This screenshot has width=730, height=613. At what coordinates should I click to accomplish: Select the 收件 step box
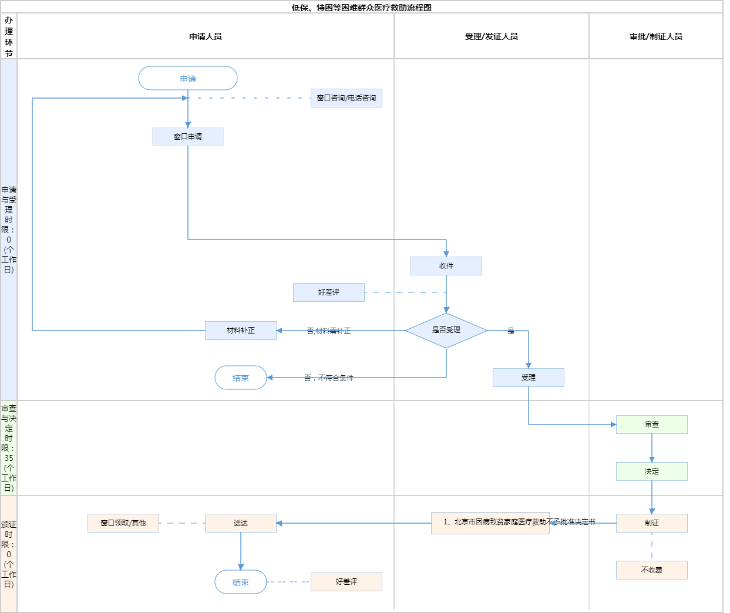446,266
